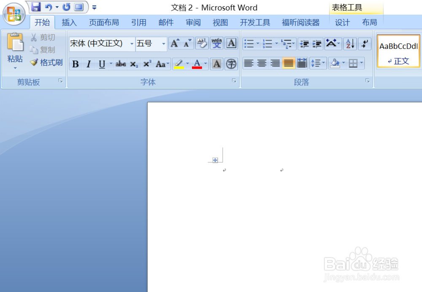Switch to the 开始 tab
This screenshot has height=292, width=422.
coord(42,22)
